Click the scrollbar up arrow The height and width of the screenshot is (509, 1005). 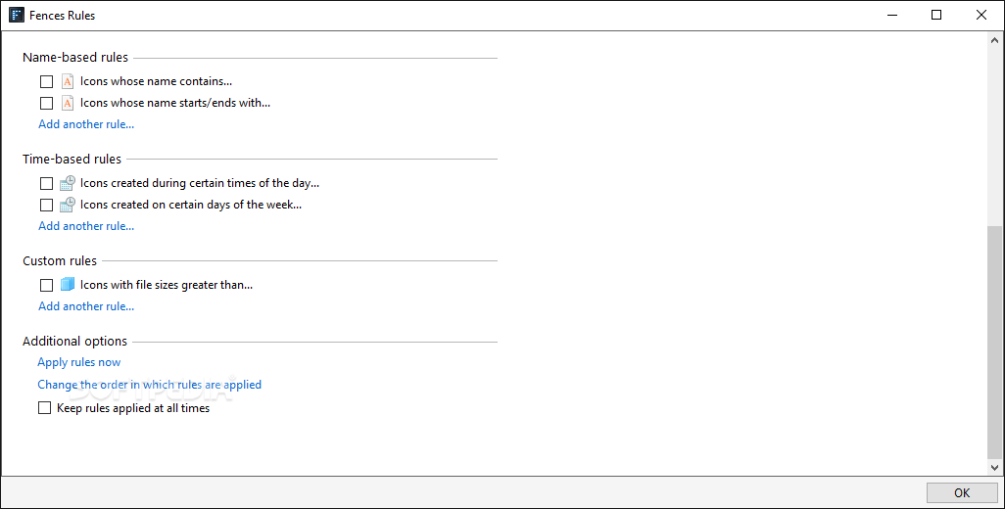pyautogui.click(x=995, y=40)
